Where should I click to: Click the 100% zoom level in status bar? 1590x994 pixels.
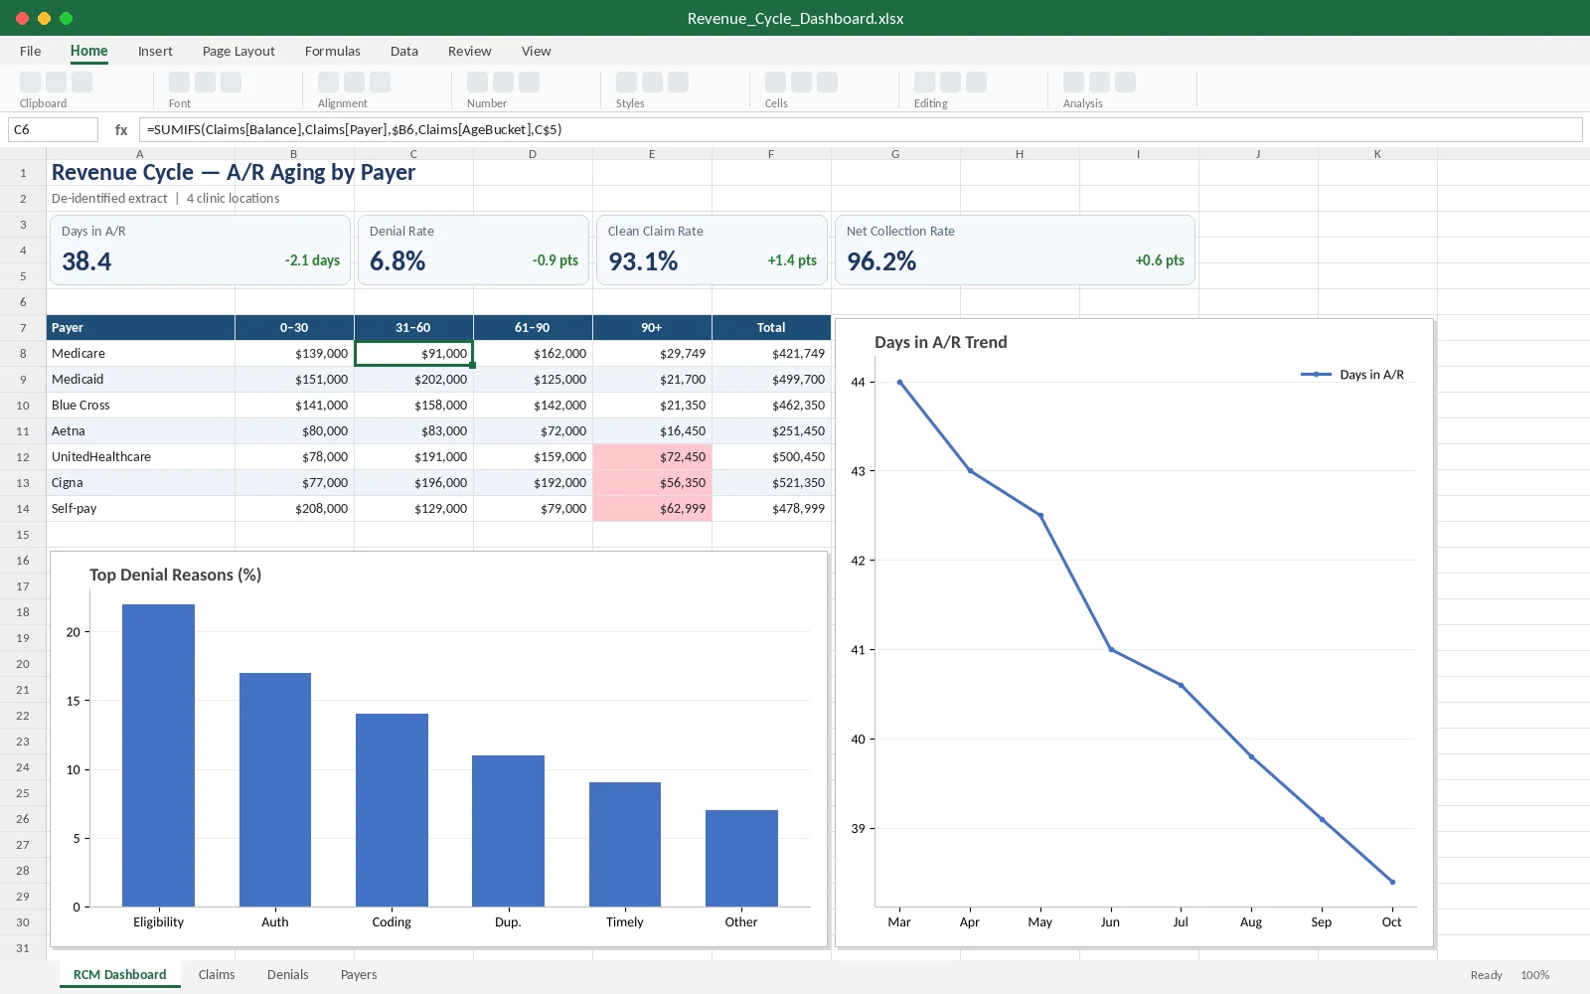click(1534, 975)
